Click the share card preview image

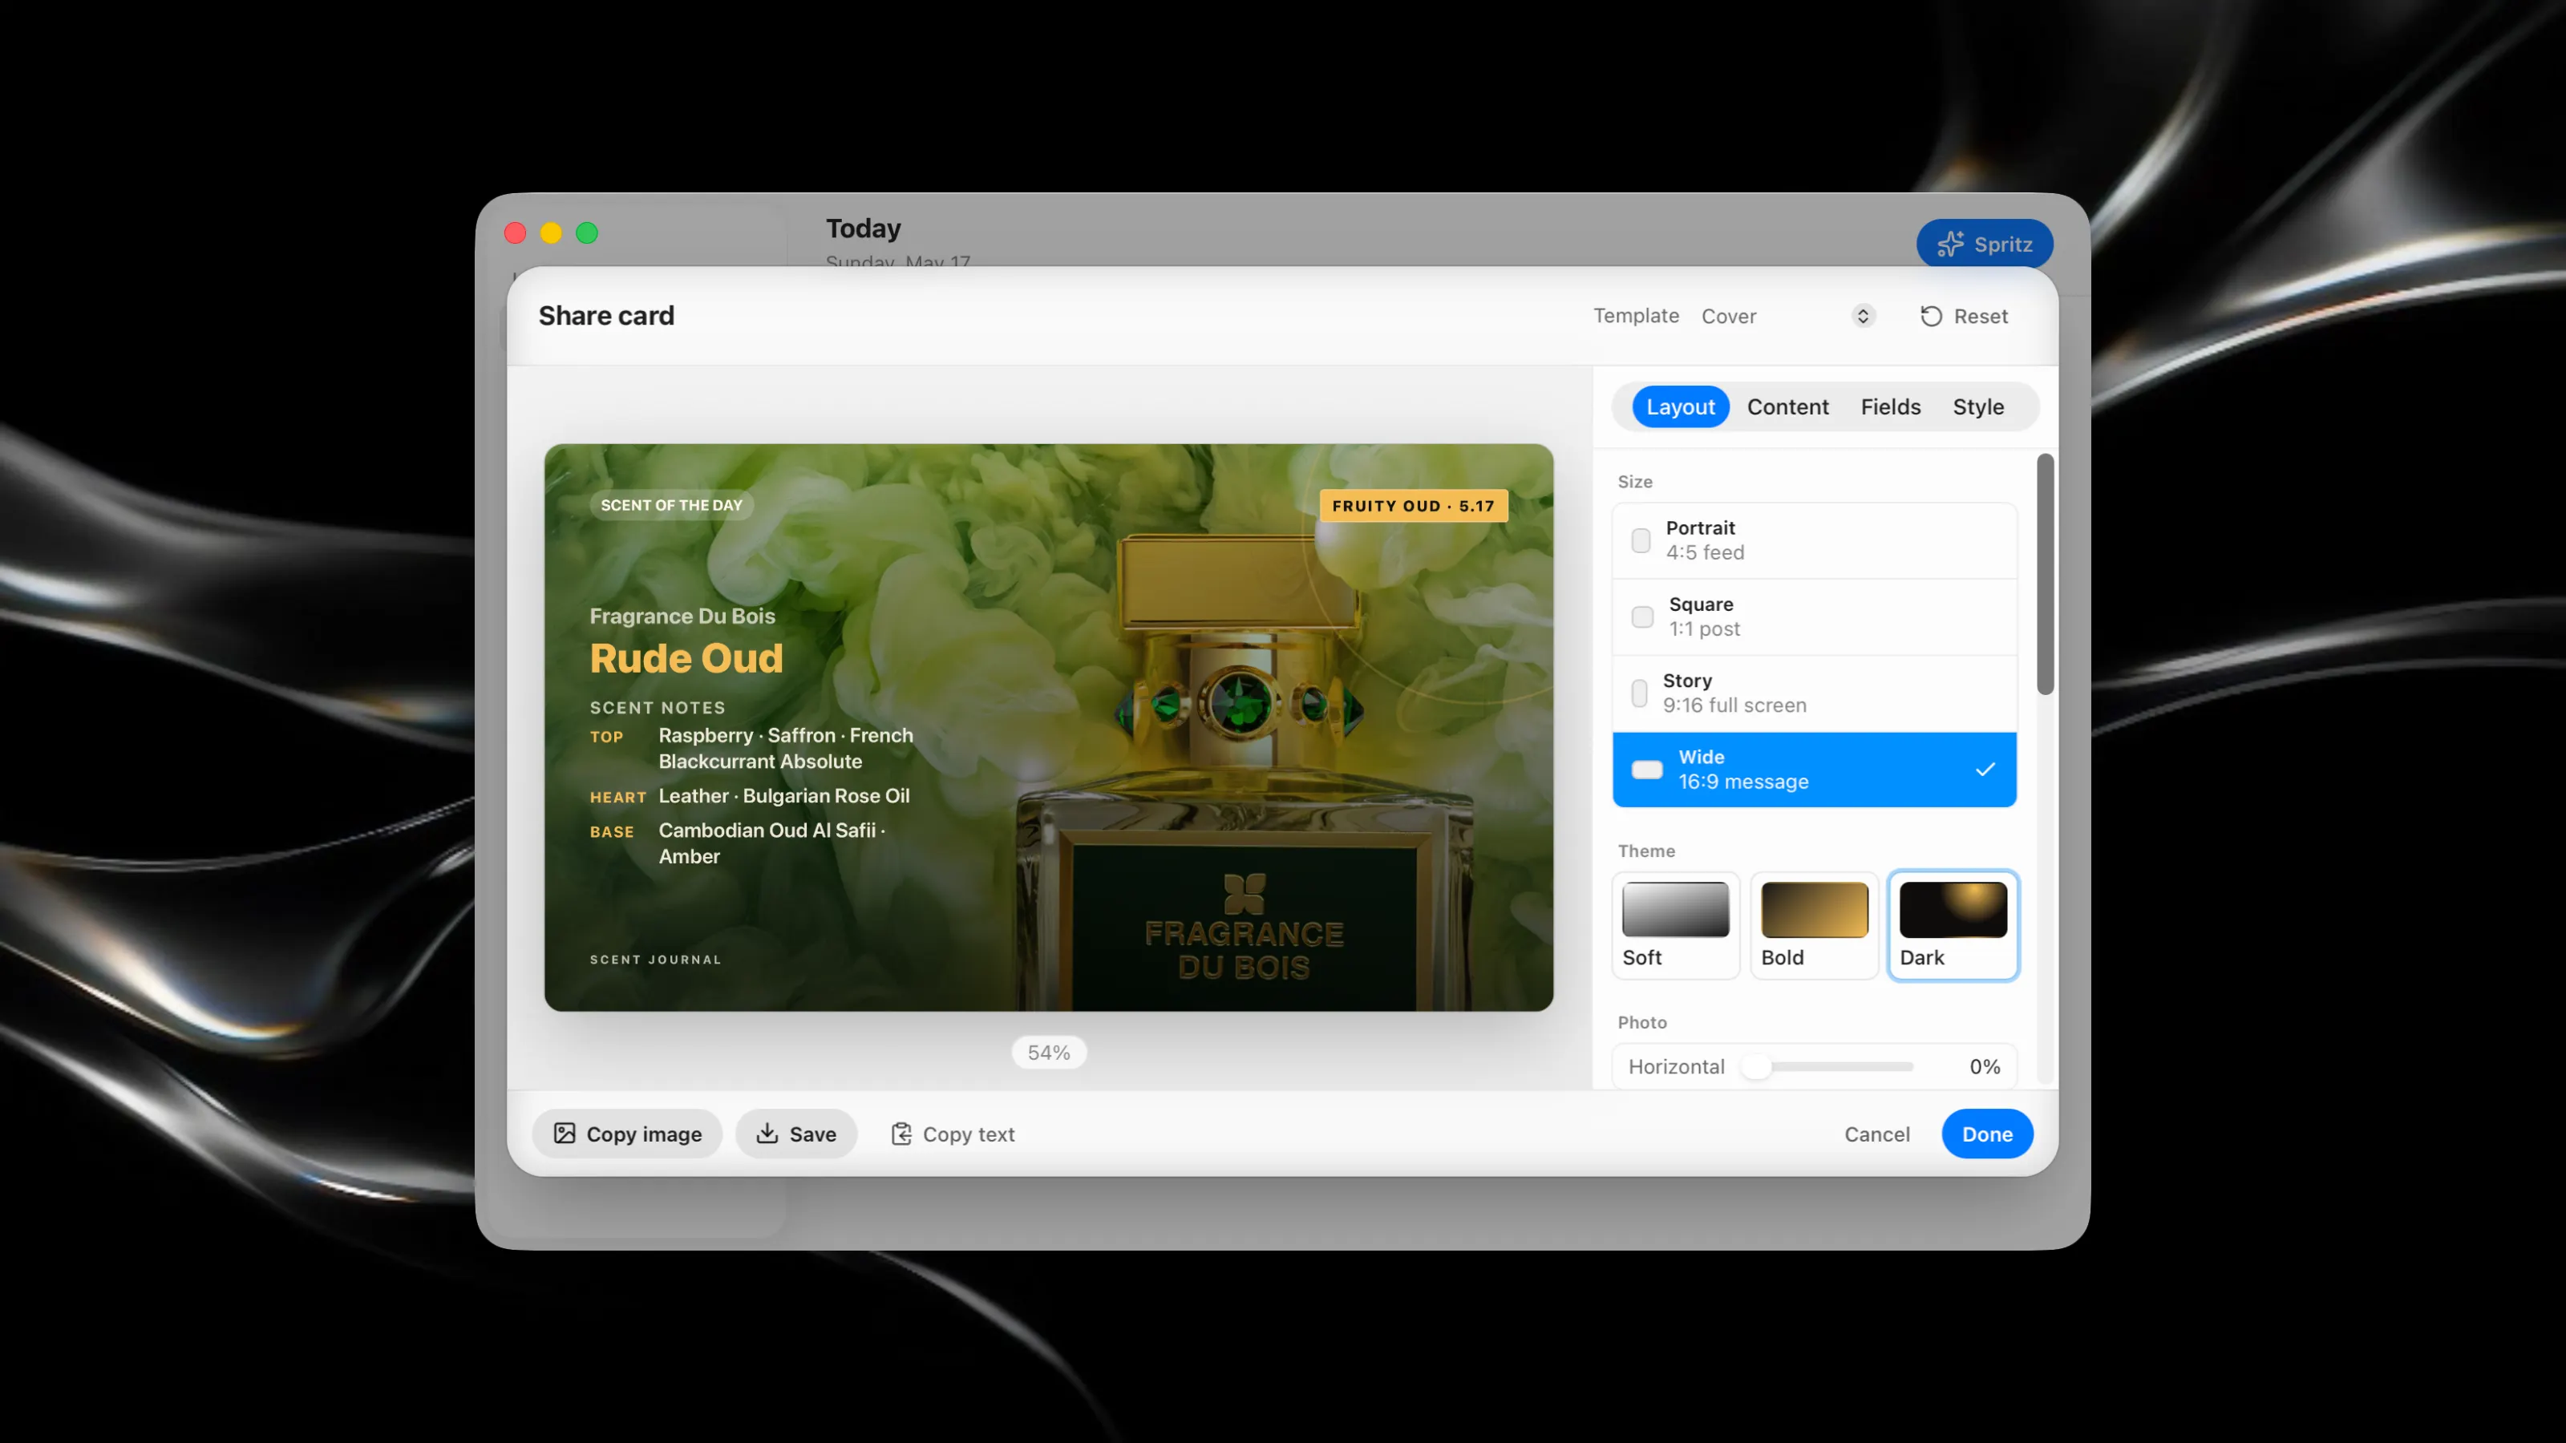point(1048,727)
